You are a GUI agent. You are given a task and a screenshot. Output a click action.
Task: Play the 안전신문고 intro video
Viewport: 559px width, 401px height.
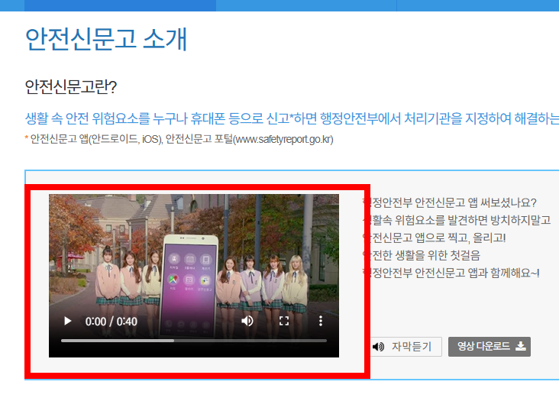coord(67,321)
